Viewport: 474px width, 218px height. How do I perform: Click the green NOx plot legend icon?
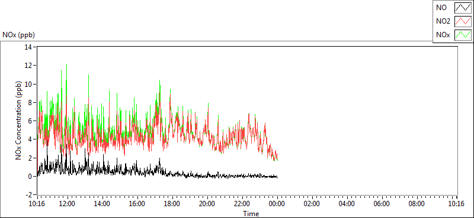(x=463, y=35)
